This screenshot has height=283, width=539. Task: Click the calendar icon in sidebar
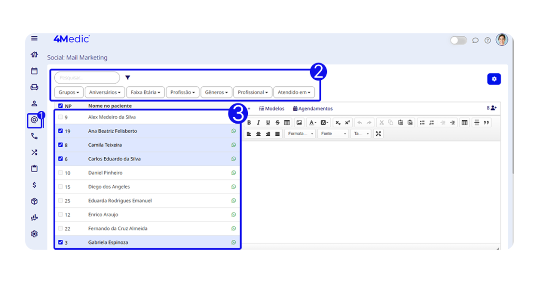[34, 71]
